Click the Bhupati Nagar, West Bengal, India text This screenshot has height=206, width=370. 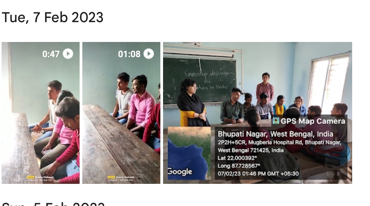click(x=275, y=134)
